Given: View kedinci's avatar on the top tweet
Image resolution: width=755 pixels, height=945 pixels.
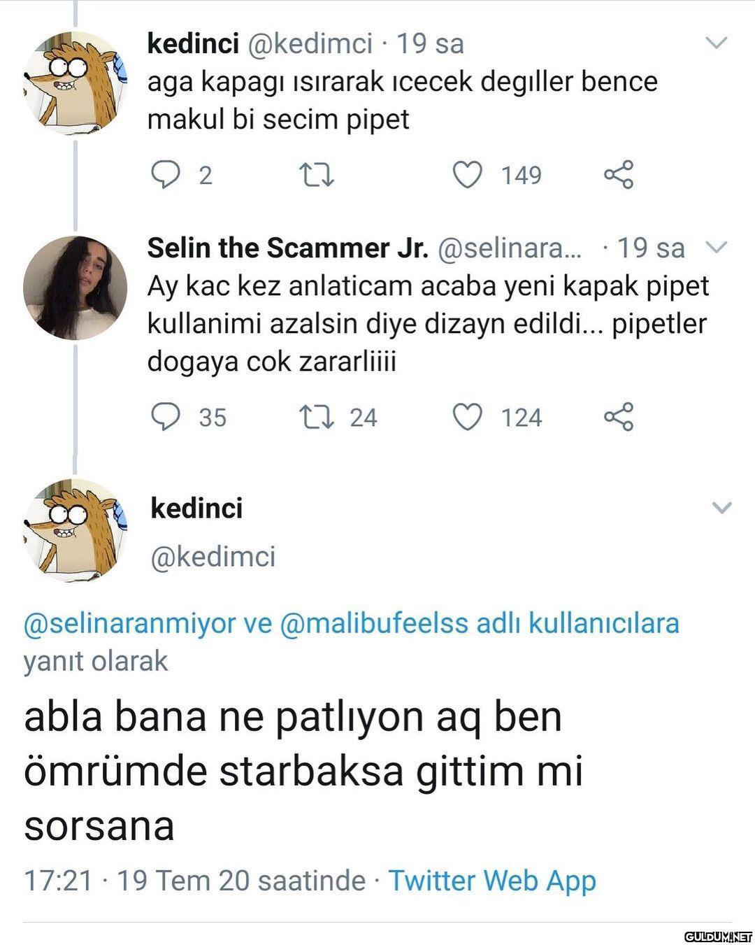Looking at the screenshot, I should tap(75, 83).
